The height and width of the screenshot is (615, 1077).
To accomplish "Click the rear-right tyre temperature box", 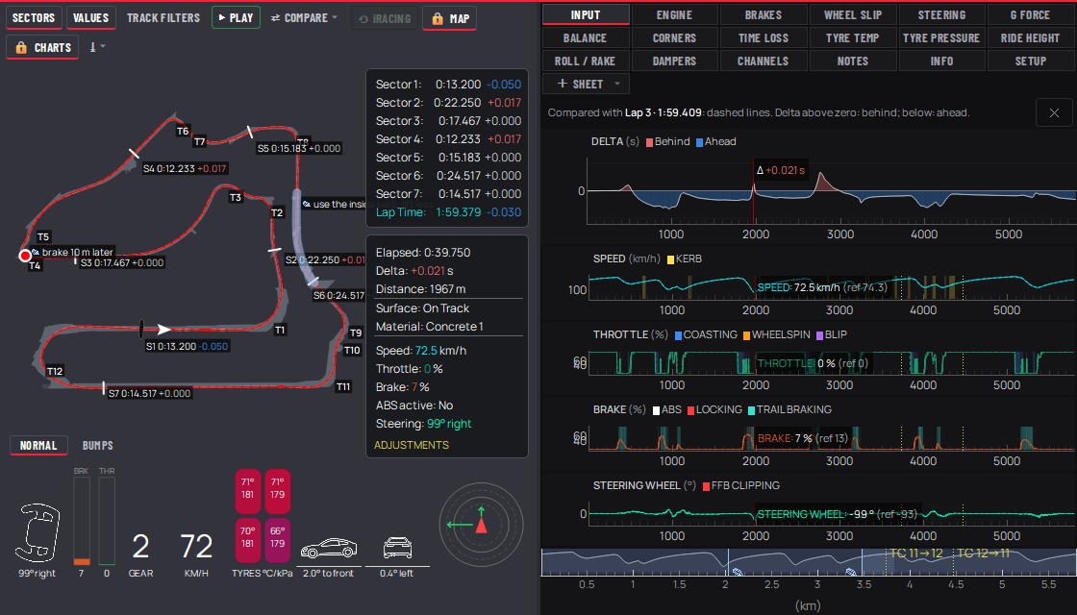I will click(x=278, y=540).
